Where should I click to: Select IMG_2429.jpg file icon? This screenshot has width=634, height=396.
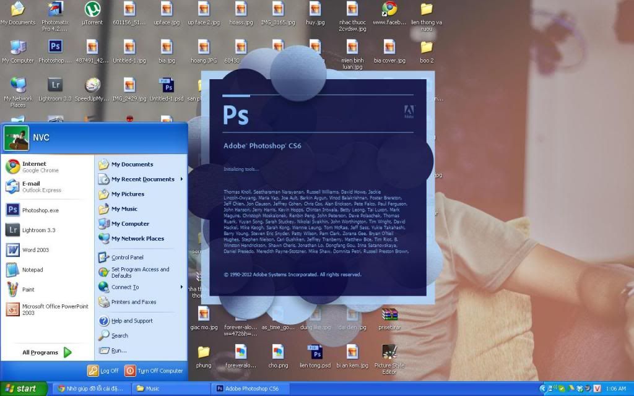pyautogui.click(x=129, y=90)
